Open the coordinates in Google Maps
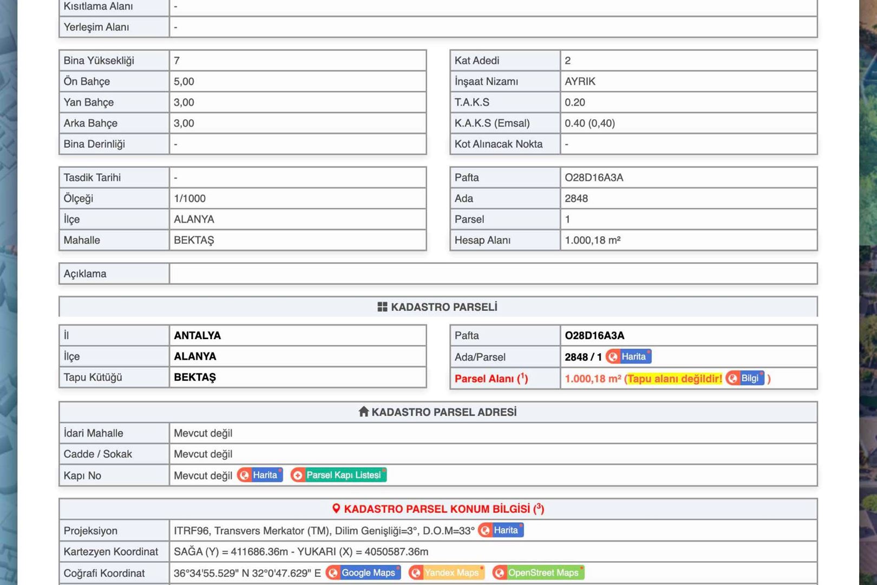Screen dimensions: 877x585 (x=363, y=573)
